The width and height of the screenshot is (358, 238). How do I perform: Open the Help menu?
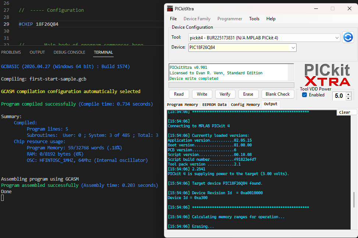point(271,19)
